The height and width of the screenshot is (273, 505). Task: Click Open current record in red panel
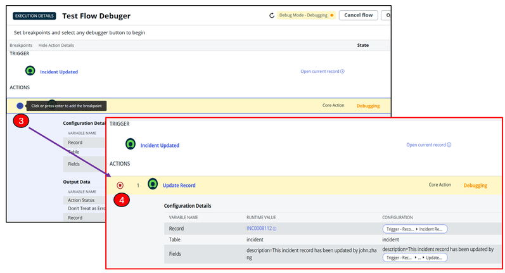pos(428,145)
